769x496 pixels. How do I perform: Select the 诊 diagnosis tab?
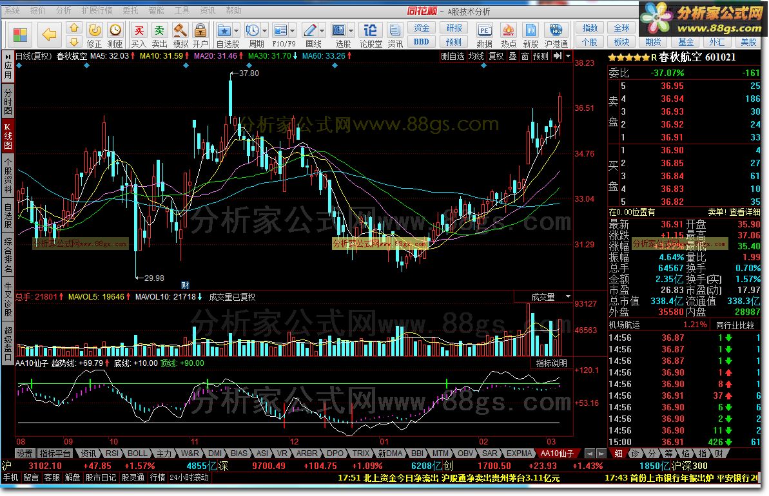tap(635, 454)
